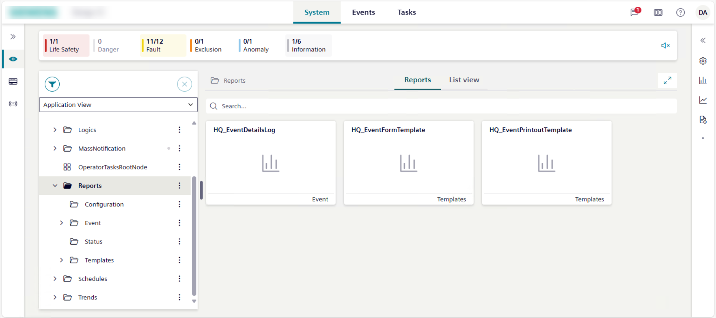Image resolution: width=716 pixels, height=318 pixels.
Task: Switch to the List view tab
Action: point(464,80)
